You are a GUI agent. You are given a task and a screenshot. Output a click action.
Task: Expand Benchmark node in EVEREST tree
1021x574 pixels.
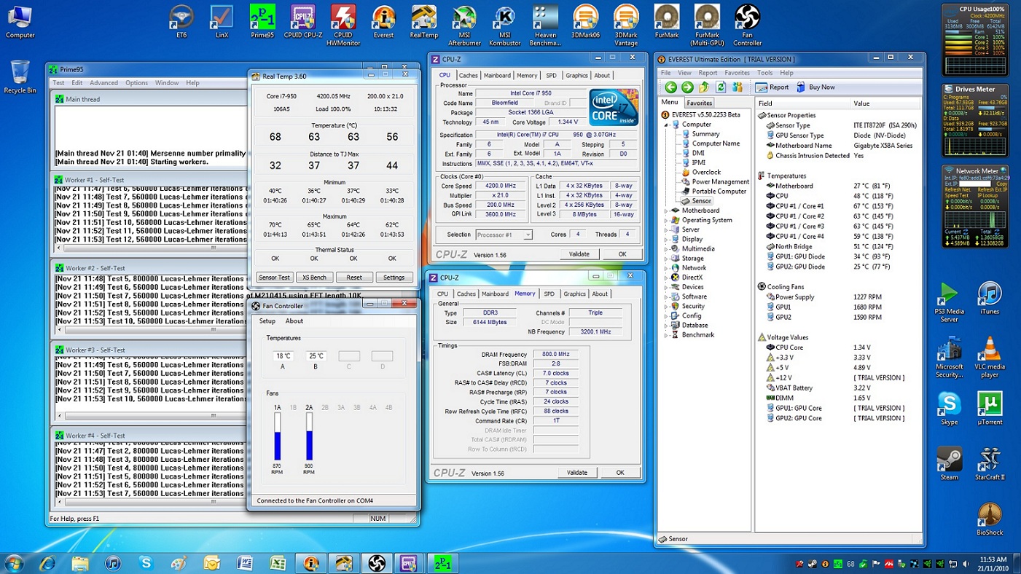(x=666, y=334)
